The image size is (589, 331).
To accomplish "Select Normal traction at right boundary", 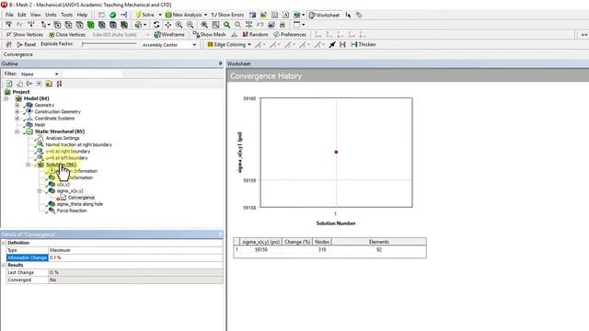I will pos(78,145).
